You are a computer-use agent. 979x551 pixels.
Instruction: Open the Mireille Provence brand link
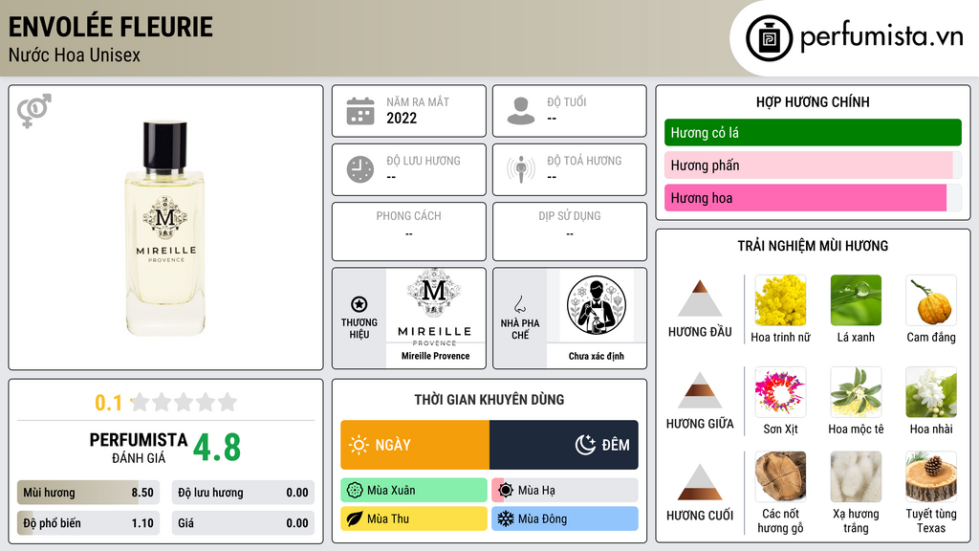(x=436, y=356)
